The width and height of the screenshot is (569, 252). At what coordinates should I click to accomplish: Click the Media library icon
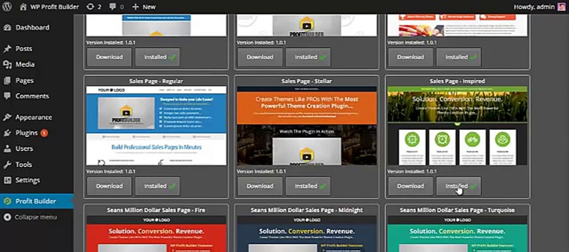[7, 64]
